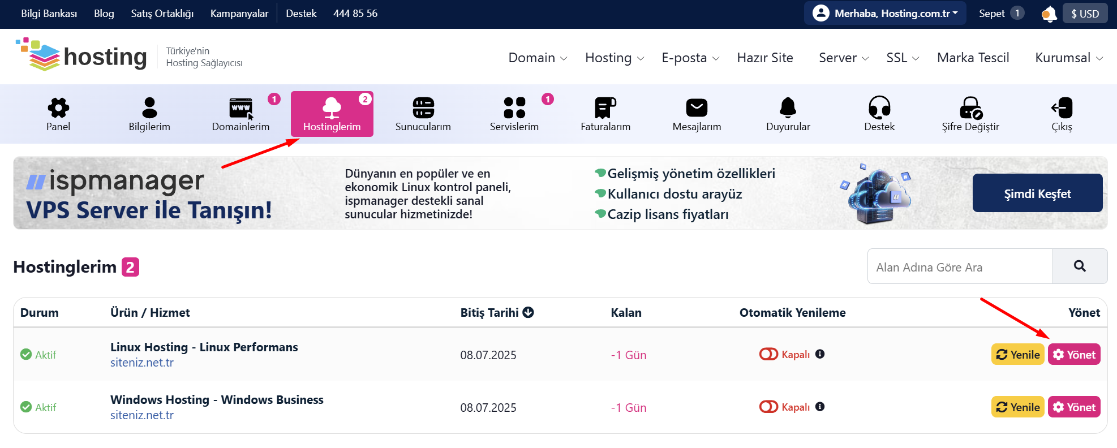Viewport: 1117px width, 448px height.
Task: Open the Panel gear icon
Action: click(x=58, y=107)
